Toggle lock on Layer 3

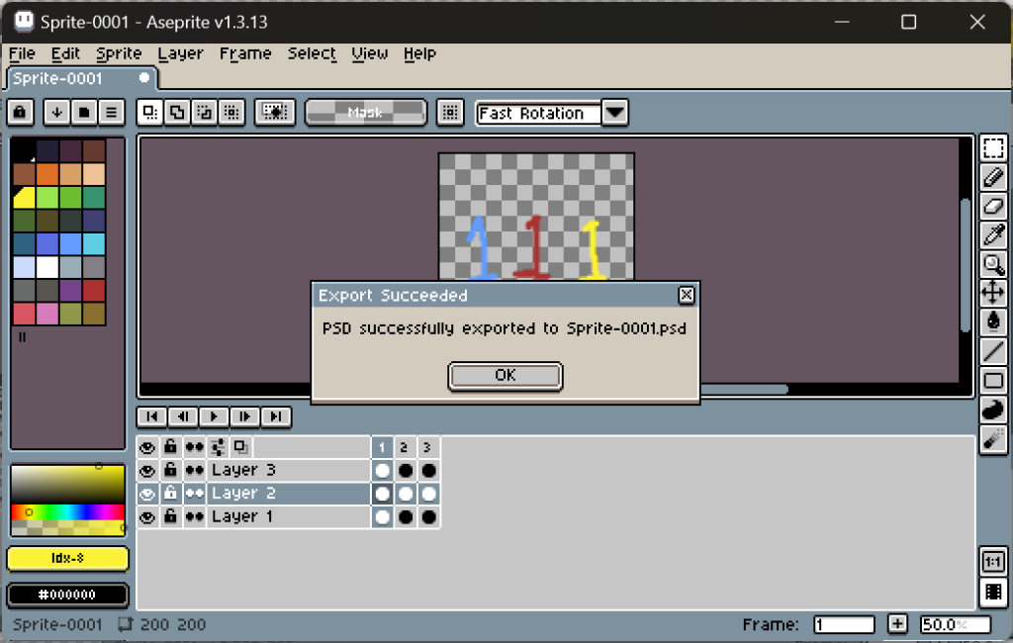(170, 470)
